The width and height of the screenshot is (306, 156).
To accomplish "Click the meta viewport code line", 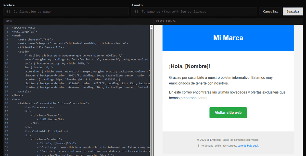I will point(73,43).
